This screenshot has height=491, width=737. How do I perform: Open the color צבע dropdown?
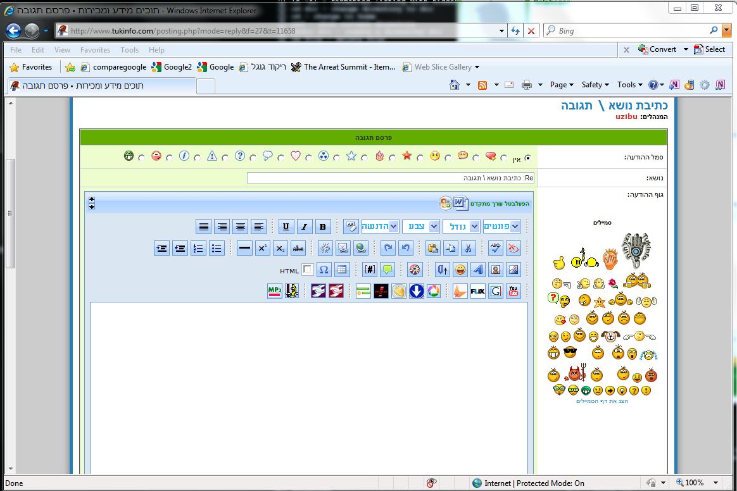[420, 227]
